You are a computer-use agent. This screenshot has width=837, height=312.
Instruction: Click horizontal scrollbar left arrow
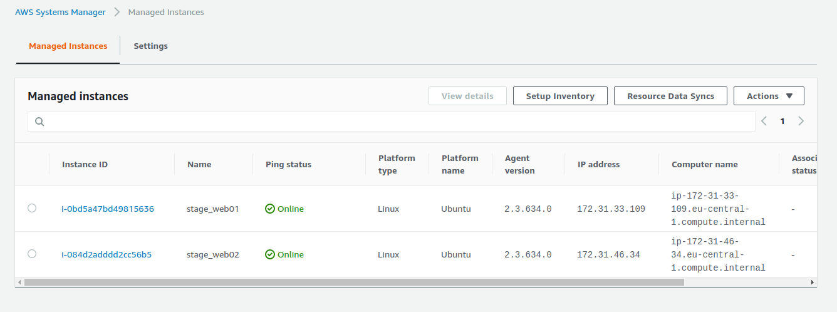click(19, 283)
